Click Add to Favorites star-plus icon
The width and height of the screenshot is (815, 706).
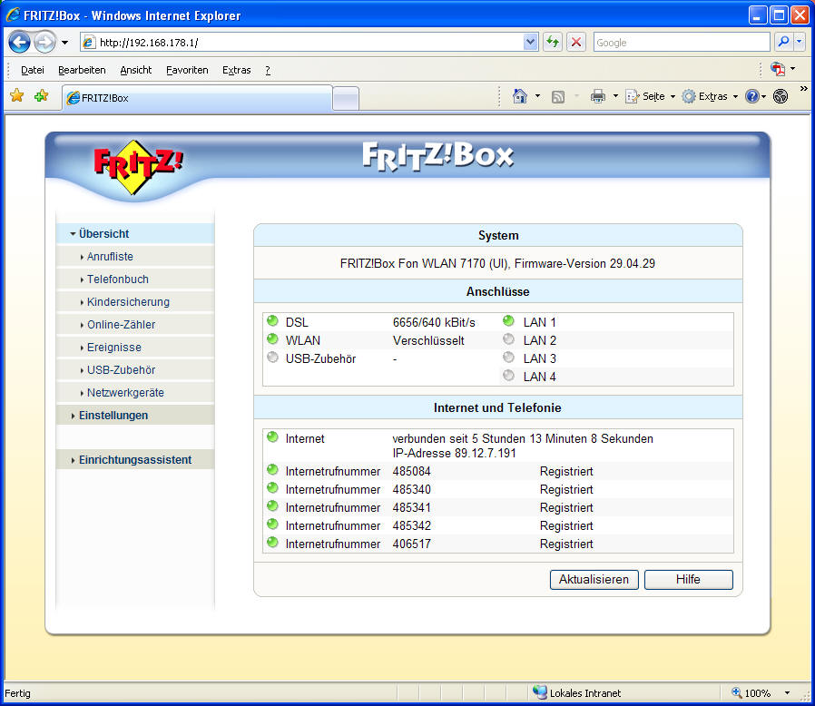(41, 95)
